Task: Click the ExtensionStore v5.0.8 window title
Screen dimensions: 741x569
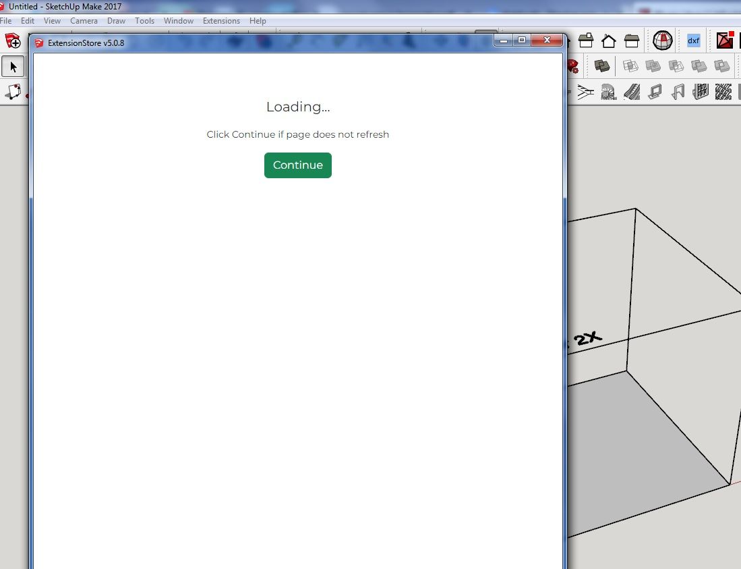Action: pyautogui.click(x=86, y=43)
